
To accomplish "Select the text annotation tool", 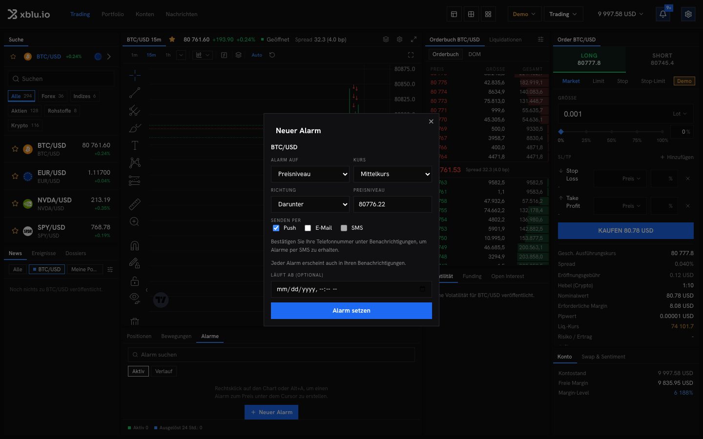I will (x=135, y=145).
